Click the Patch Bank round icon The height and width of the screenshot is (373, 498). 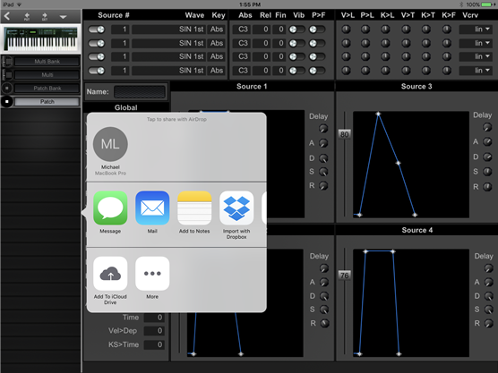(x=7, y=89)
